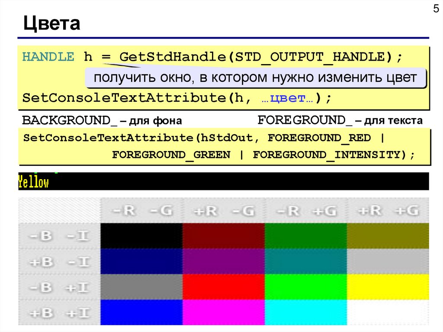
Task: Pick the olive color cell
Action: click(388, 236)
